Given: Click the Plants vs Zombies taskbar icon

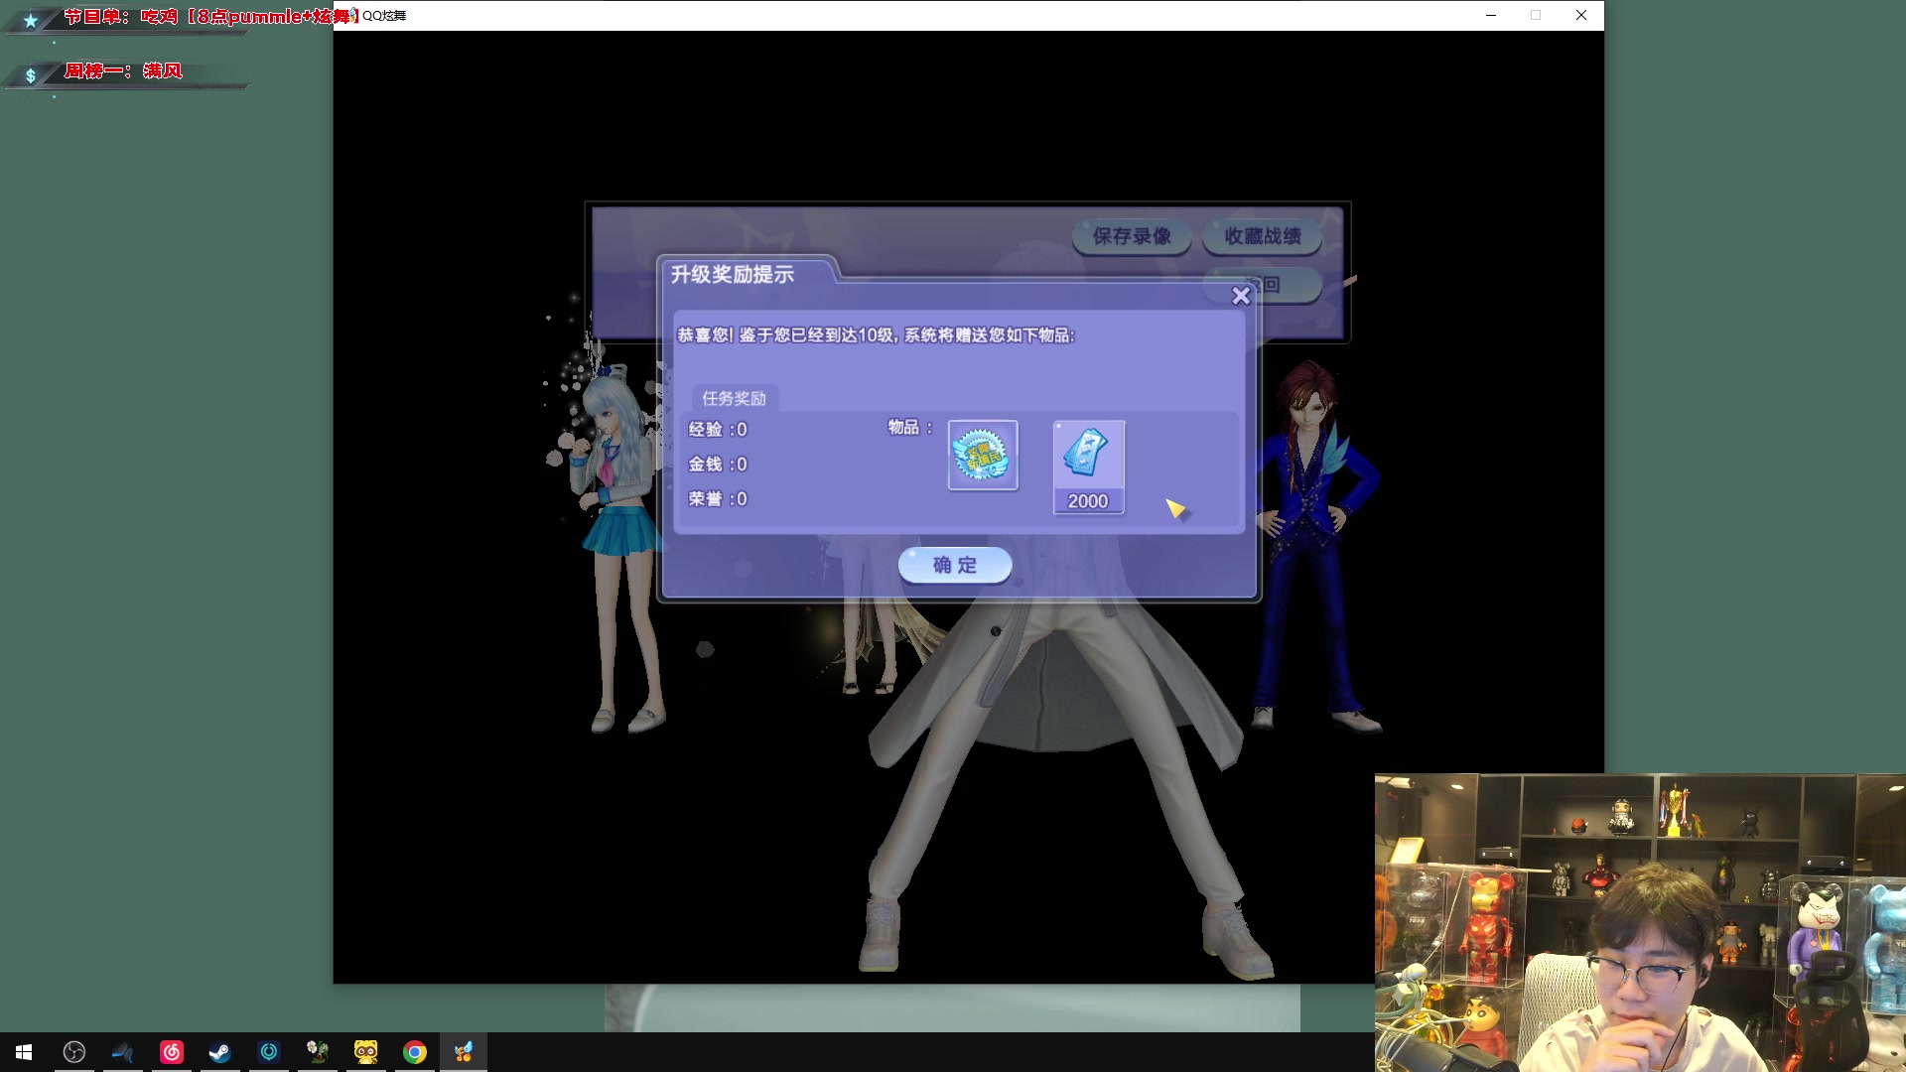Looking at the screenshot, I should (318, 1052).
